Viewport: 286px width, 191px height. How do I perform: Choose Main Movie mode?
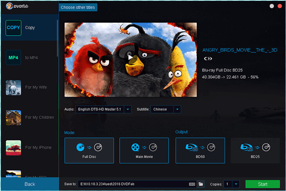144,151
